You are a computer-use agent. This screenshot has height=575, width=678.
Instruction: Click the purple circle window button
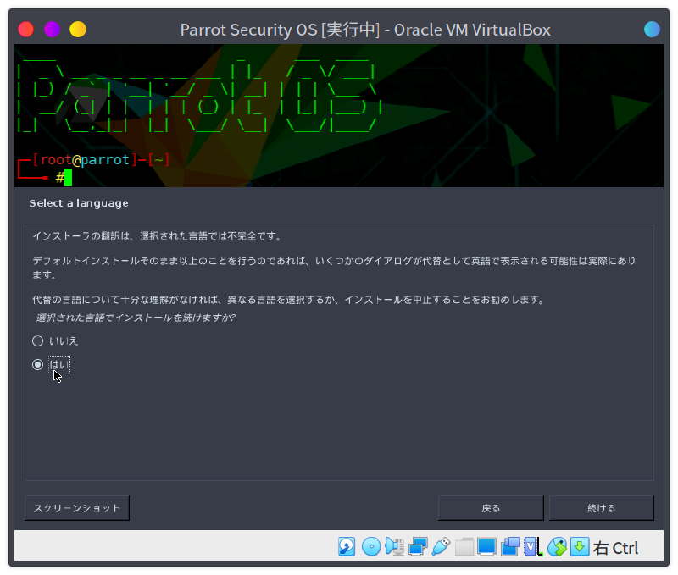point(52,30)
